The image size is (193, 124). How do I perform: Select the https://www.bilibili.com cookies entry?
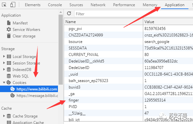click(29, 89)
